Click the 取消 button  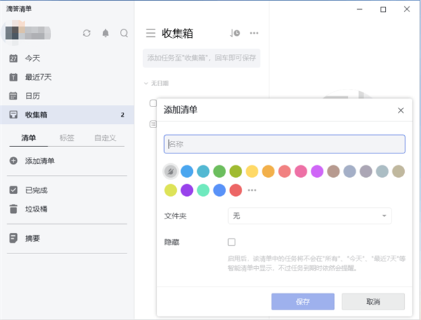pyautogui.click(x=373, y=302)
